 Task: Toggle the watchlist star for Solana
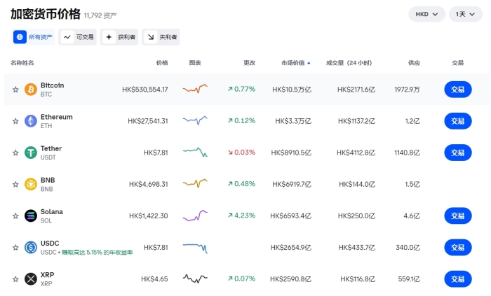coord(15,216)
